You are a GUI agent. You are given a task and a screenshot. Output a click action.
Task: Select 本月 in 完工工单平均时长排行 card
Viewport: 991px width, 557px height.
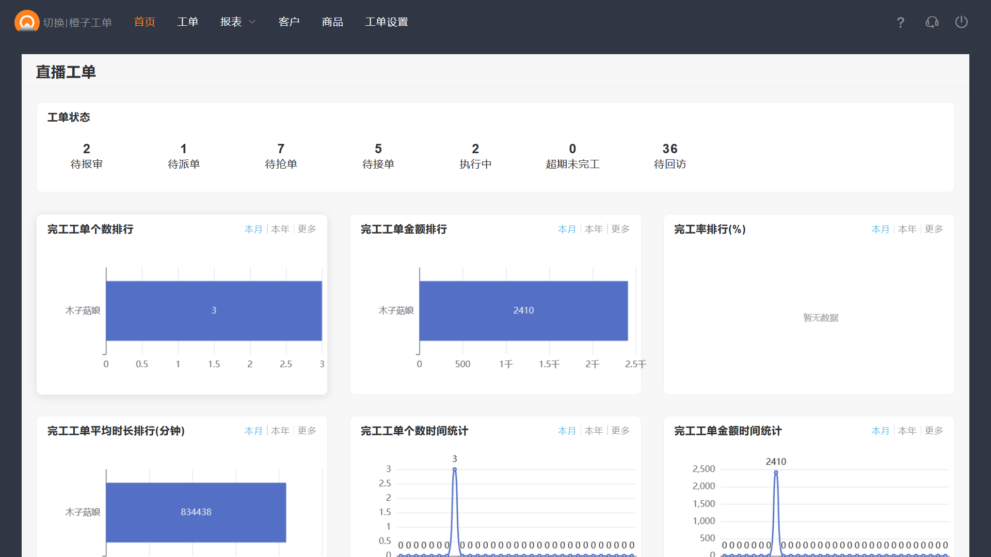point(253,431)
